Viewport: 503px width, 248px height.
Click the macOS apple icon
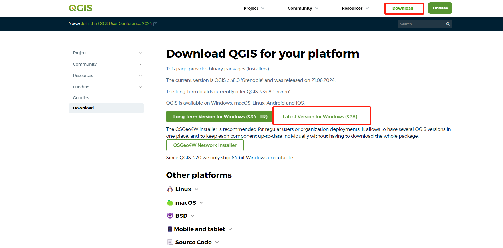tap(170, 203)
